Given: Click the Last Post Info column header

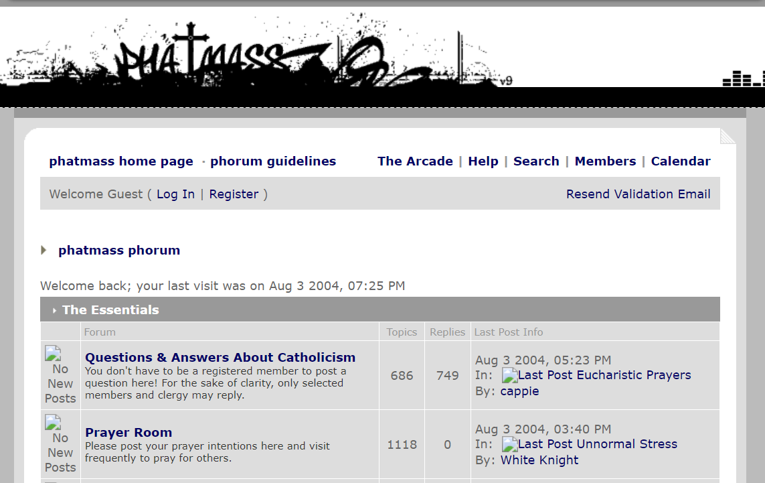Looking at the screenshot, I should tap(509, 332).
